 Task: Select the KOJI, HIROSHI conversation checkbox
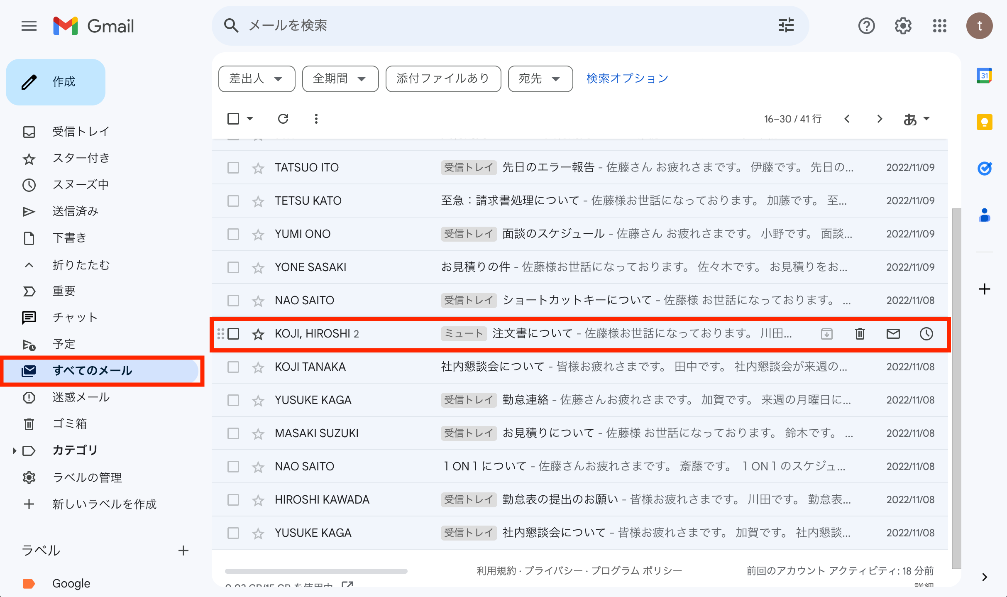click(233, 334)
